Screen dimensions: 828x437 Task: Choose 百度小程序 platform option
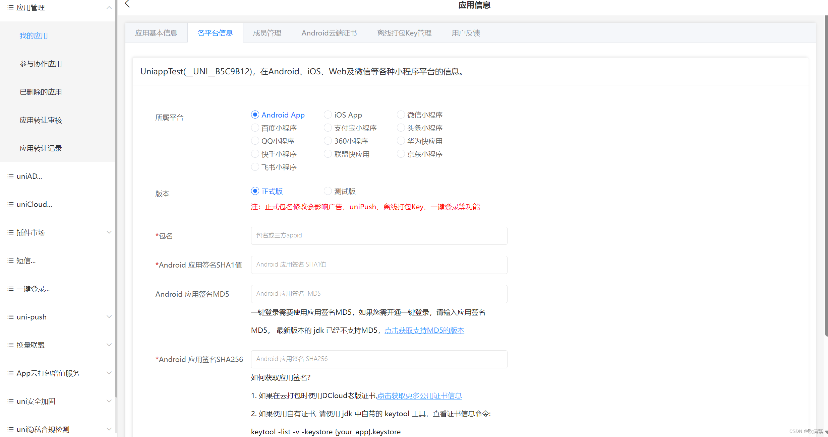(x=255, y=128)
